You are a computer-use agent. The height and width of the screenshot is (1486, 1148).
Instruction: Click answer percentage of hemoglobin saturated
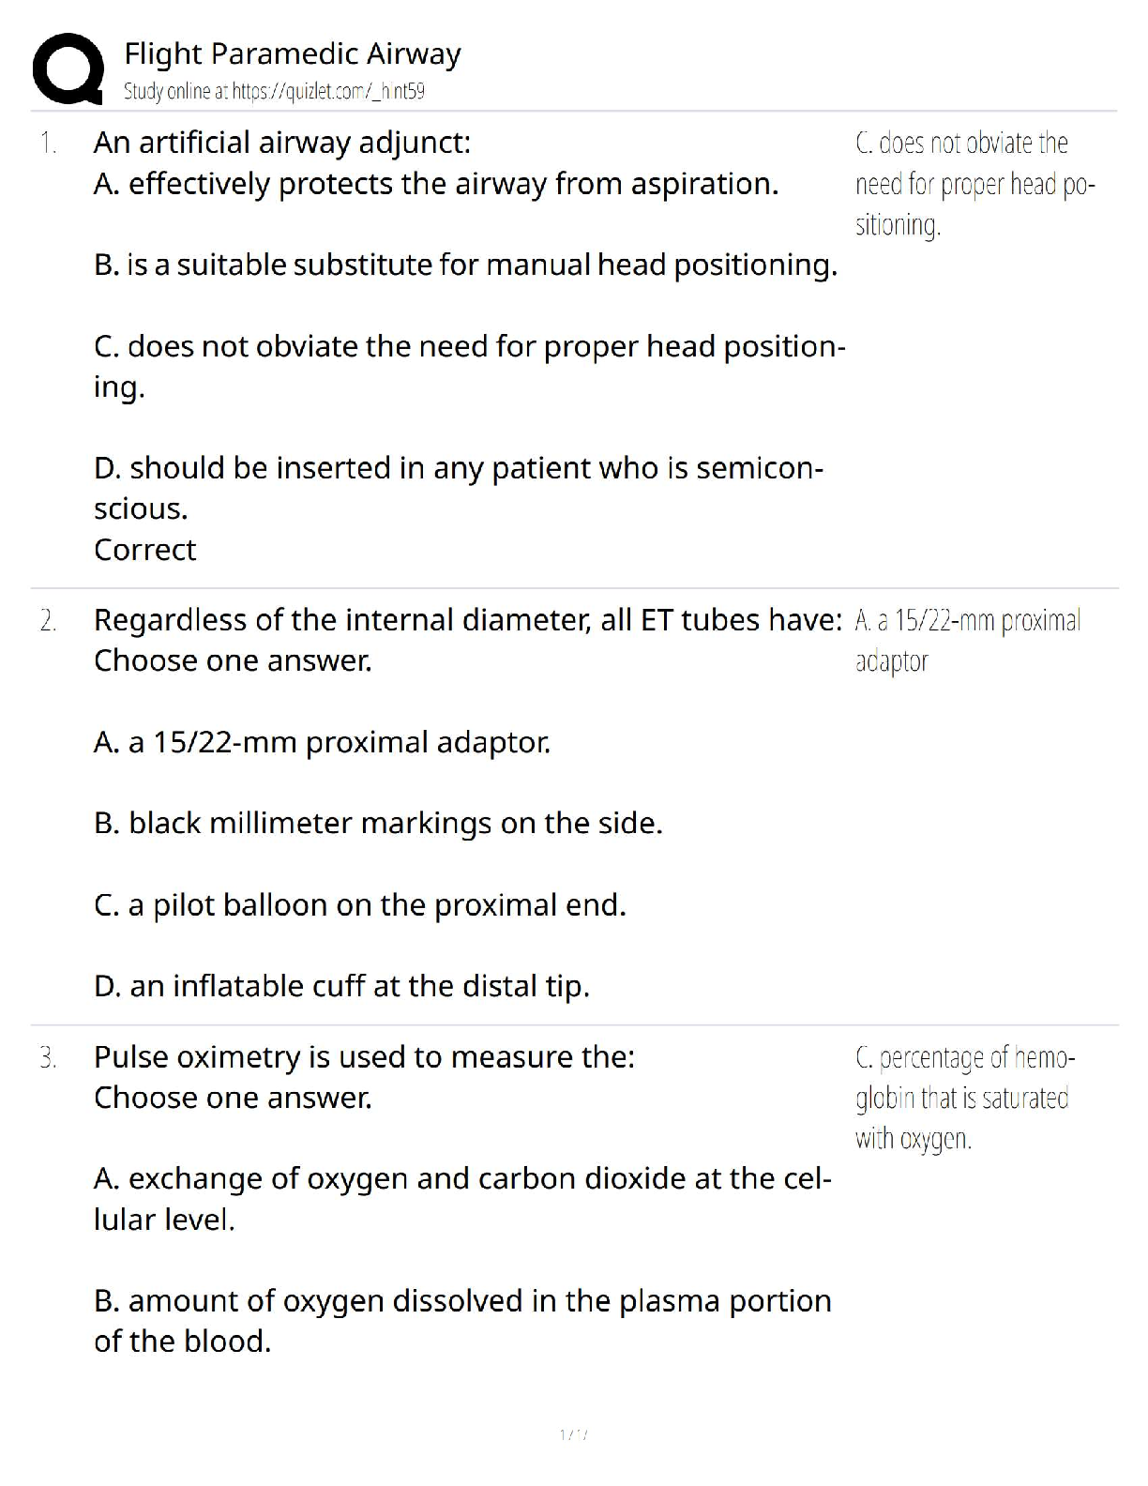(x=965, y=1098)
